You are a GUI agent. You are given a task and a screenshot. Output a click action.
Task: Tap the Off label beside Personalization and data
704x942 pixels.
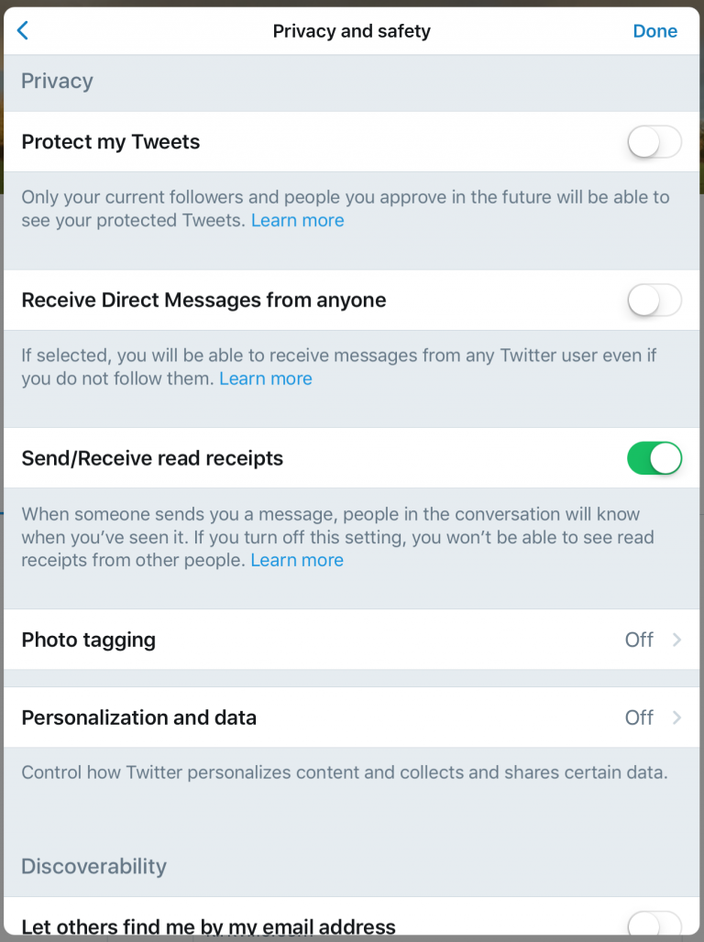pos(639,717)
